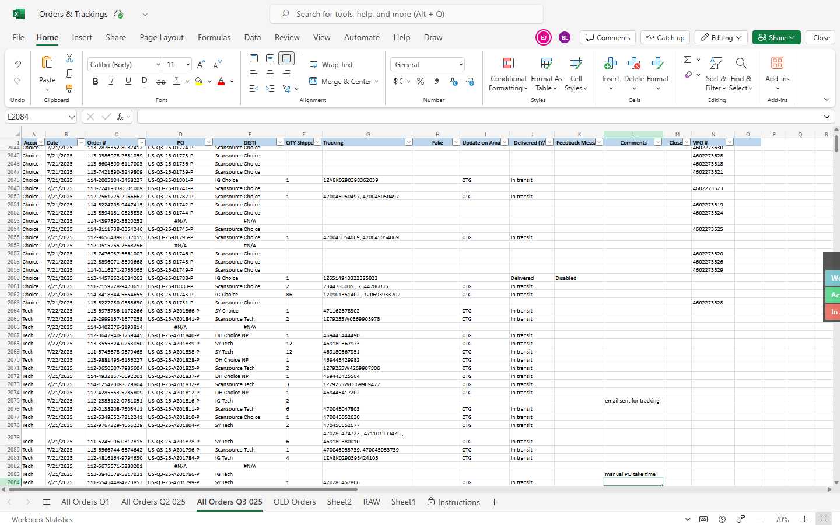Click Insert cells icon

[611, 63]
